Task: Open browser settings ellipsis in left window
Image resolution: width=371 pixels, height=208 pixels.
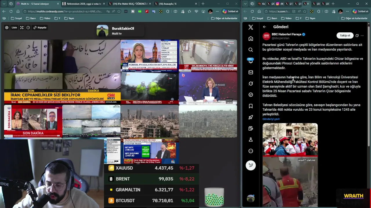Action: pyautogui.click(x=217, y=11)
